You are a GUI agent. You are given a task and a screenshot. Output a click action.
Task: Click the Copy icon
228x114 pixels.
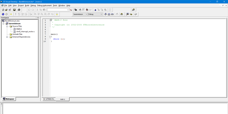pyautogui.click(x=41, y=10)
